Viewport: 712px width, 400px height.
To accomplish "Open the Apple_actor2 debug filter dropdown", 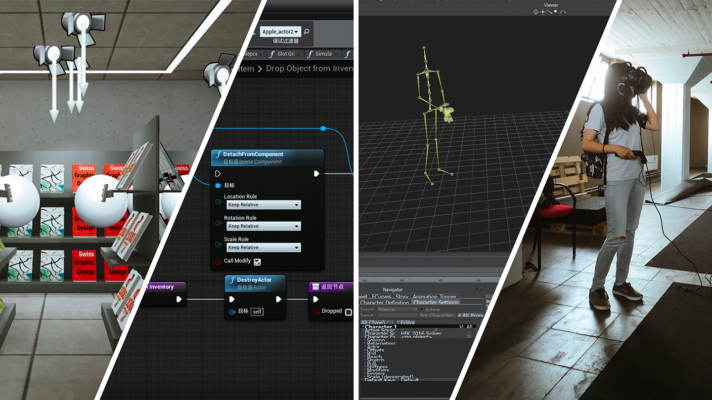I will [x=280, y=32].
